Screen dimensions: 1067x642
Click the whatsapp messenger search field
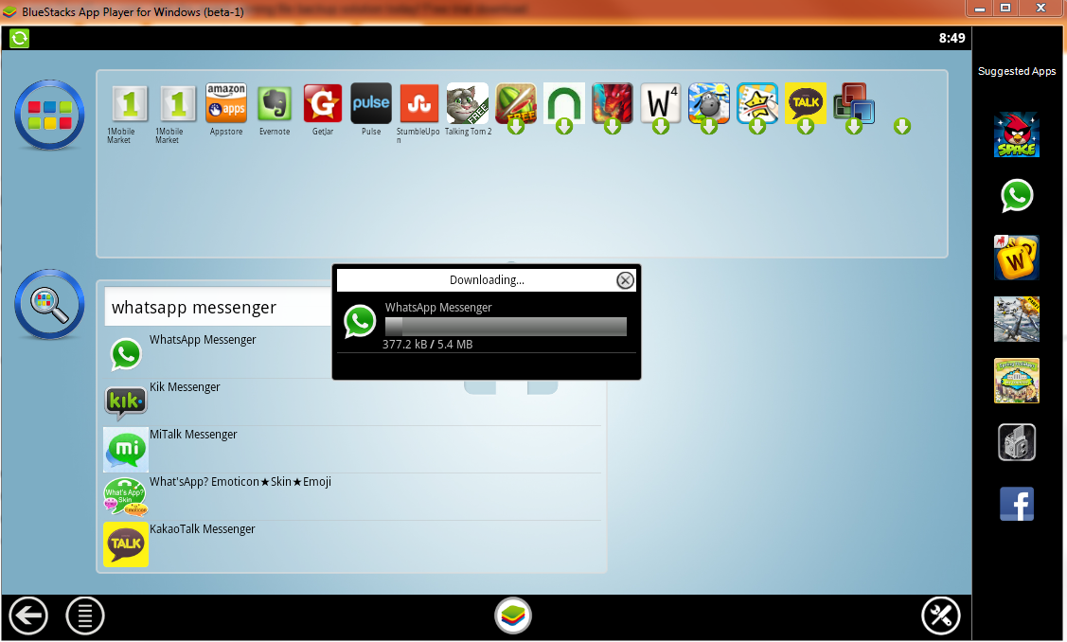coord(218,308)
